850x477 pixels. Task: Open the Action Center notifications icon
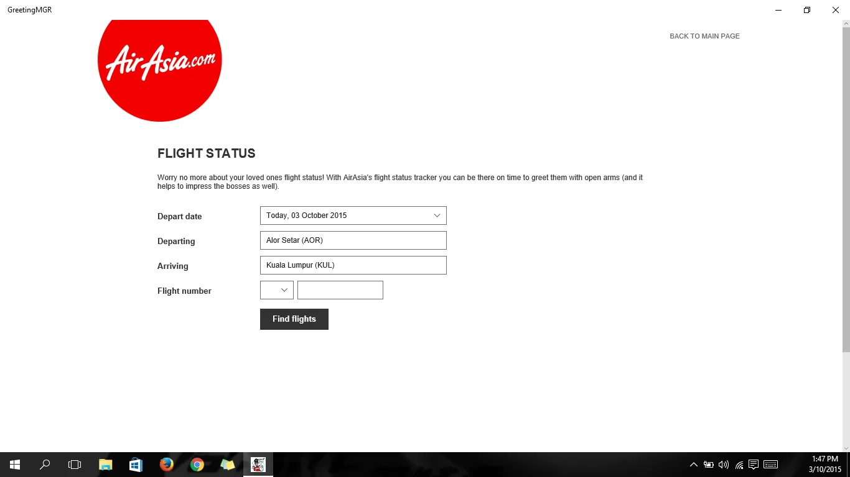click(x=754, y=465)
